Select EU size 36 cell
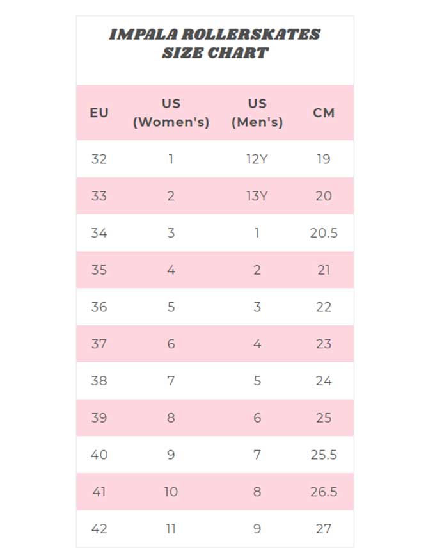The height and width of the screenshot is (557, 435). coord(99,307)
